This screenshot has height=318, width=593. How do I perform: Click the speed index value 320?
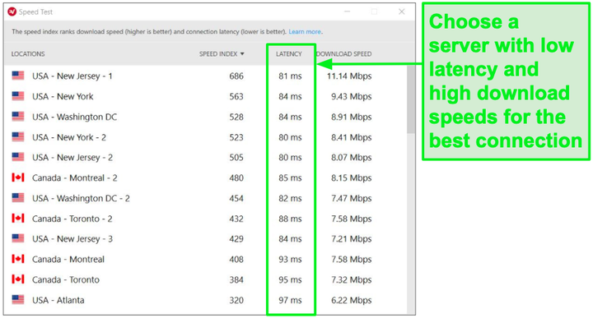coord(236,300)
